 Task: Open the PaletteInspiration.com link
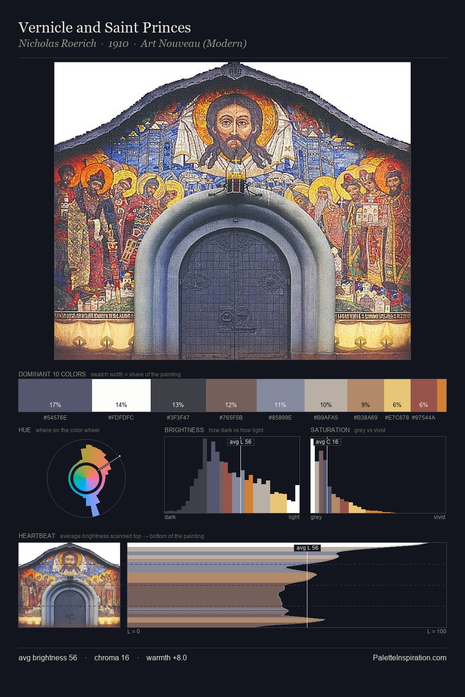point(410,658)
